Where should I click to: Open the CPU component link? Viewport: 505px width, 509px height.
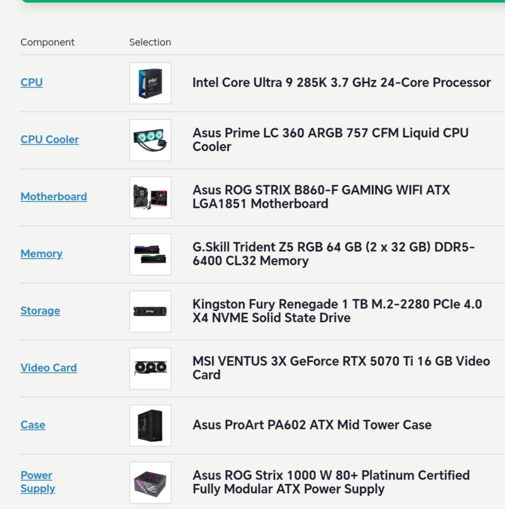31,82
